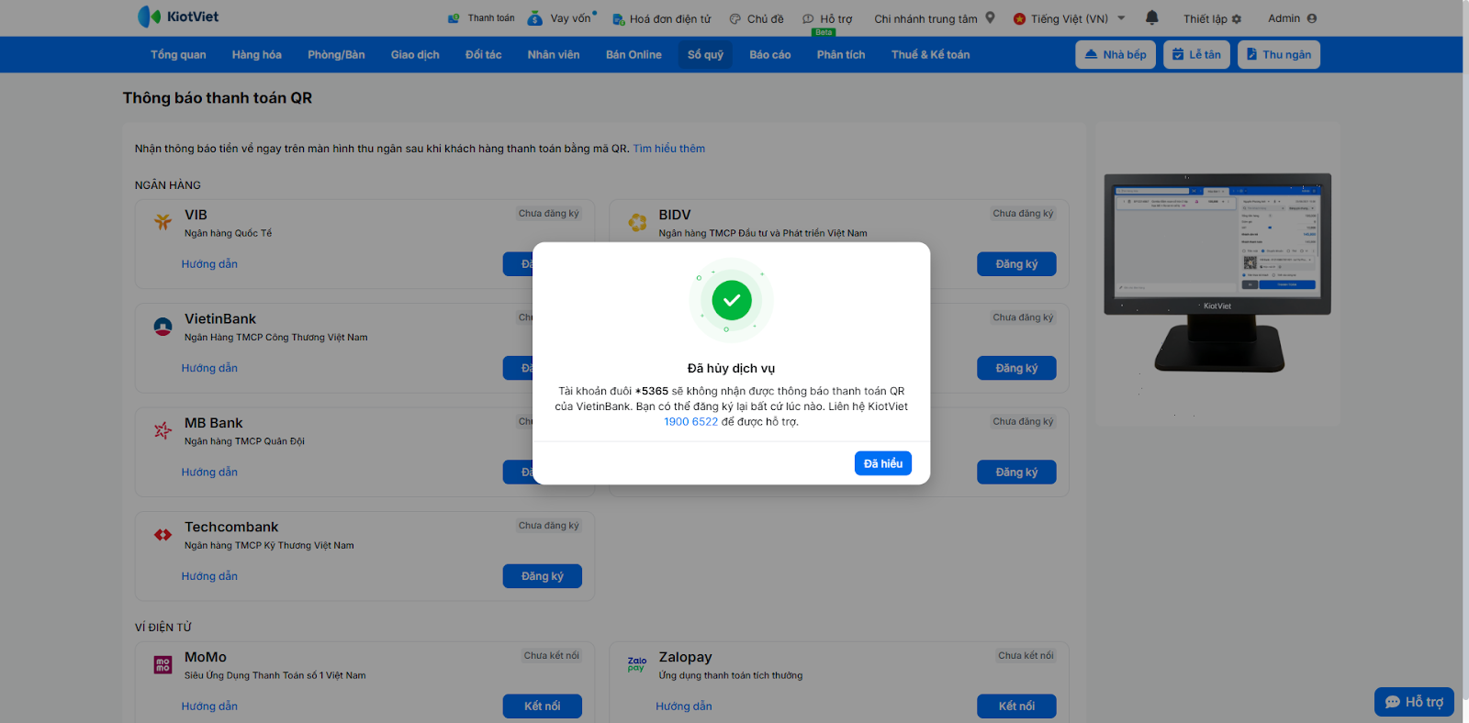Click the Techcombank Chưa đăng ký status
The width and height of the screenshot is (1469, 723).
tap(549, 526)
